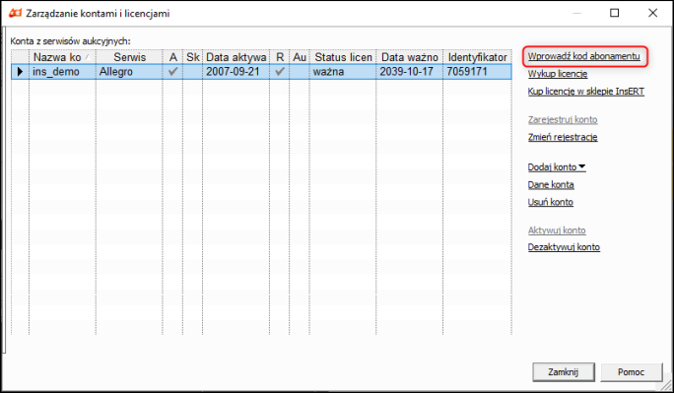Screen dimensions: 674x393
Task: Click the 'Au' column header
Action: coord(300,57)
